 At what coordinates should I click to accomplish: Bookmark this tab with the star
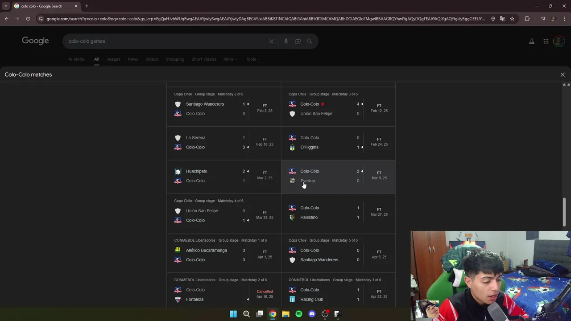pos(512,19)
